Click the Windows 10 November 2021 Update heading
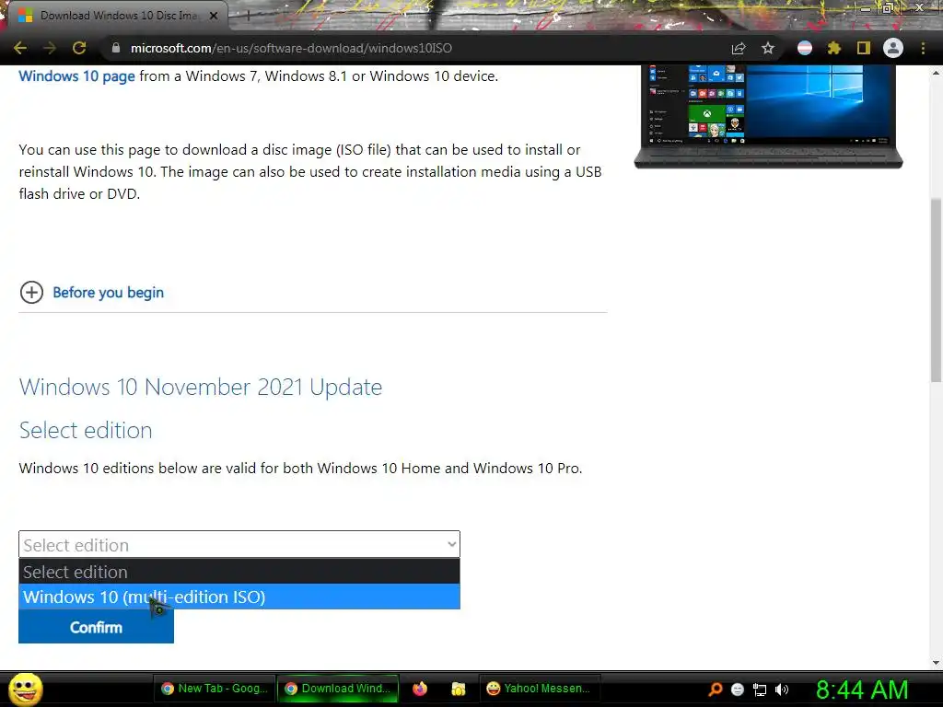The width and height of the screenshot is (943, 707). coord(201,388)
